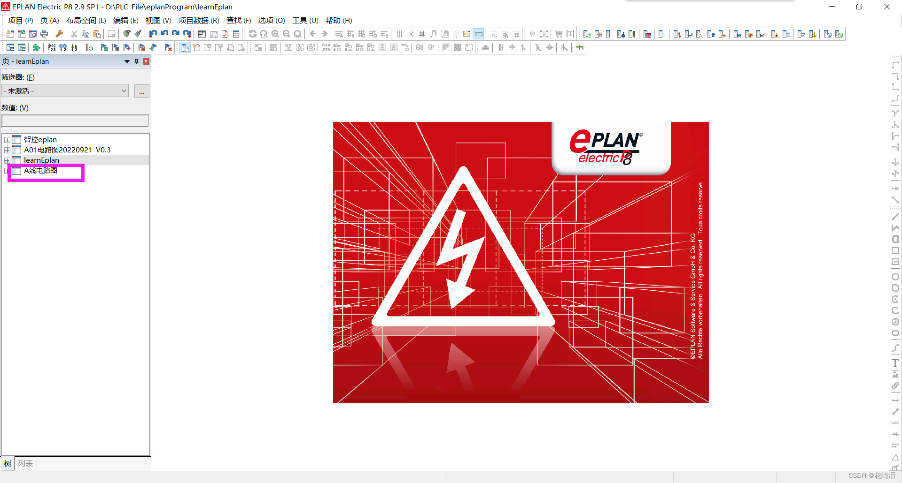Open the 项目 (P) menu

[21, 21]
